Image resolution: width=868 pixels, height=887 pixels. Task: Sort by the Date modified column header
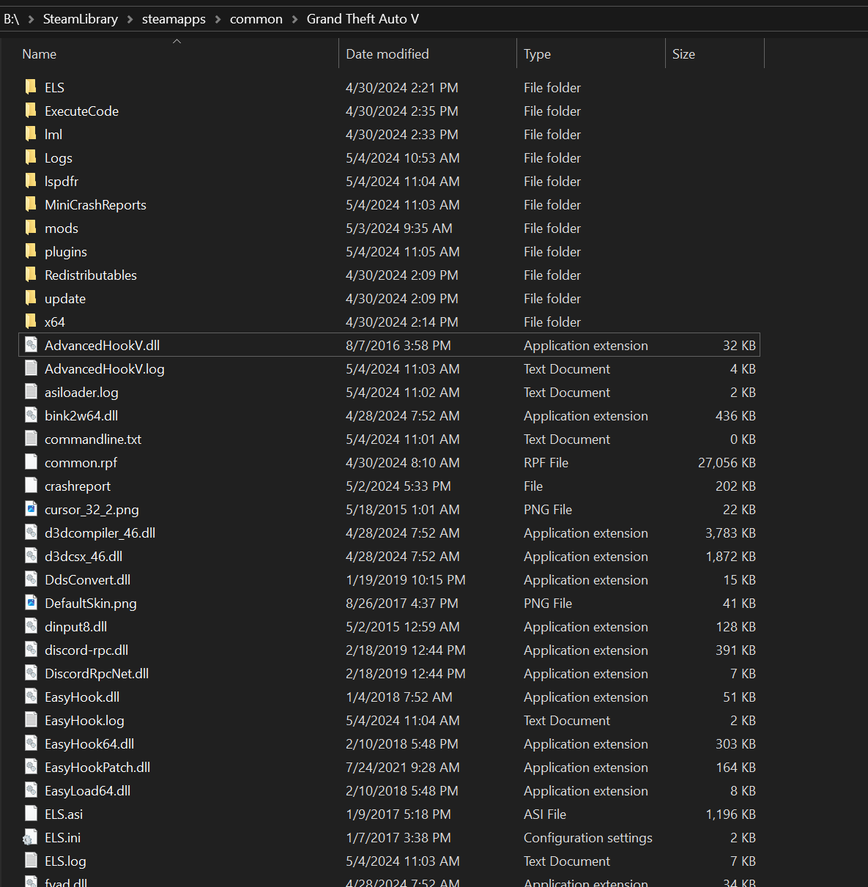coord(387,54)
